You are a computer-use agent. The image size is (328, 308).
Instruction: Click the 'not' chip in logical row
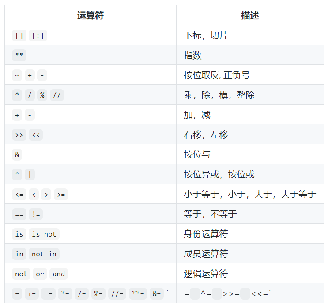click(21, 274)
